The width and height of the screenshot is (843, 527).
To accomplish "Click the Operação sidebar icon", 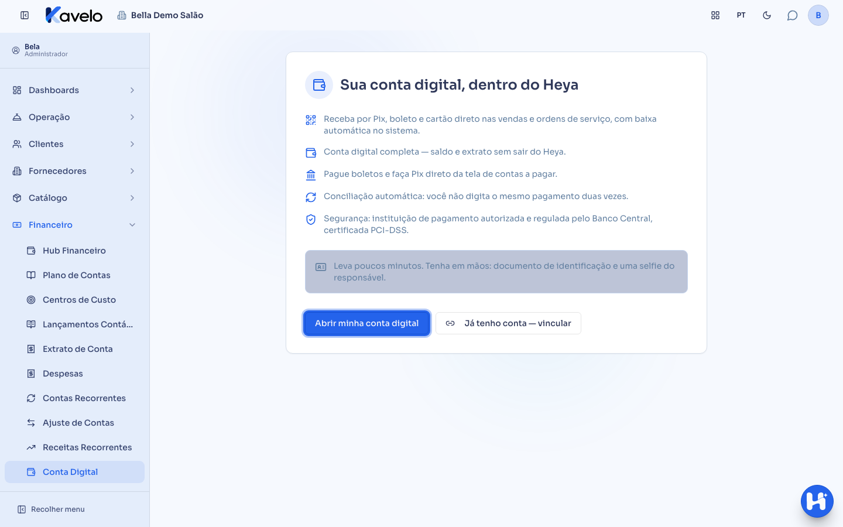I will [x=17, y=117].
